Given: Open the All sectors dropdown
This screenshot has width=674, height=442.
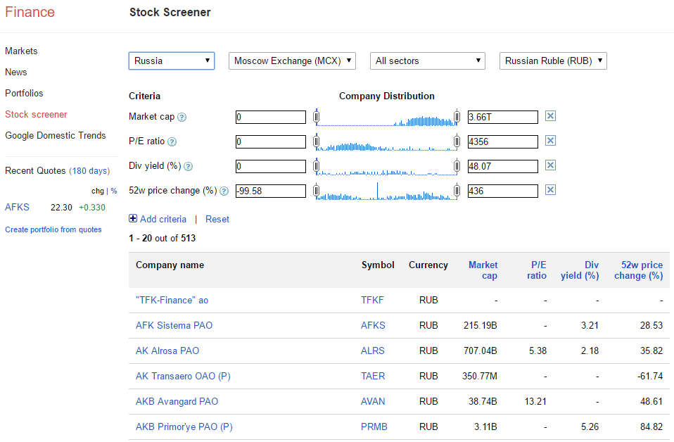Looking at the screenshot, I should 428,61.
